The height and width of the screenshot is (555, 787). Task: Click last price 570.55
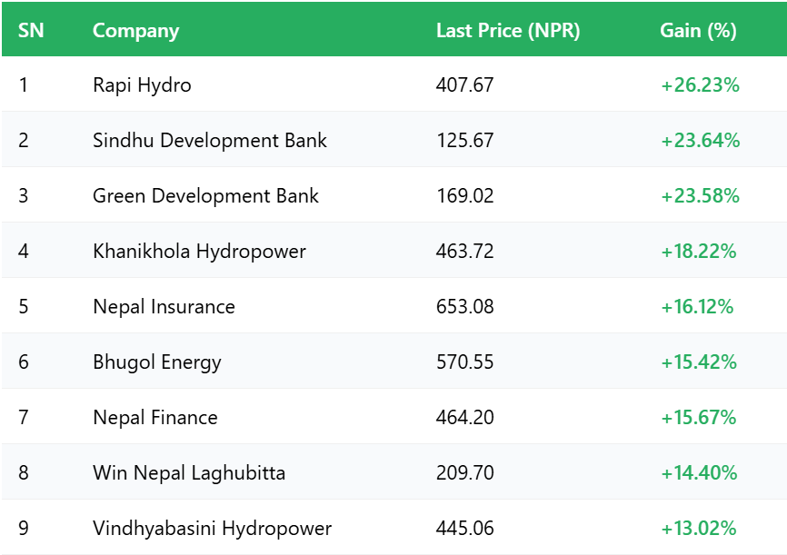[x=464, y=362]
